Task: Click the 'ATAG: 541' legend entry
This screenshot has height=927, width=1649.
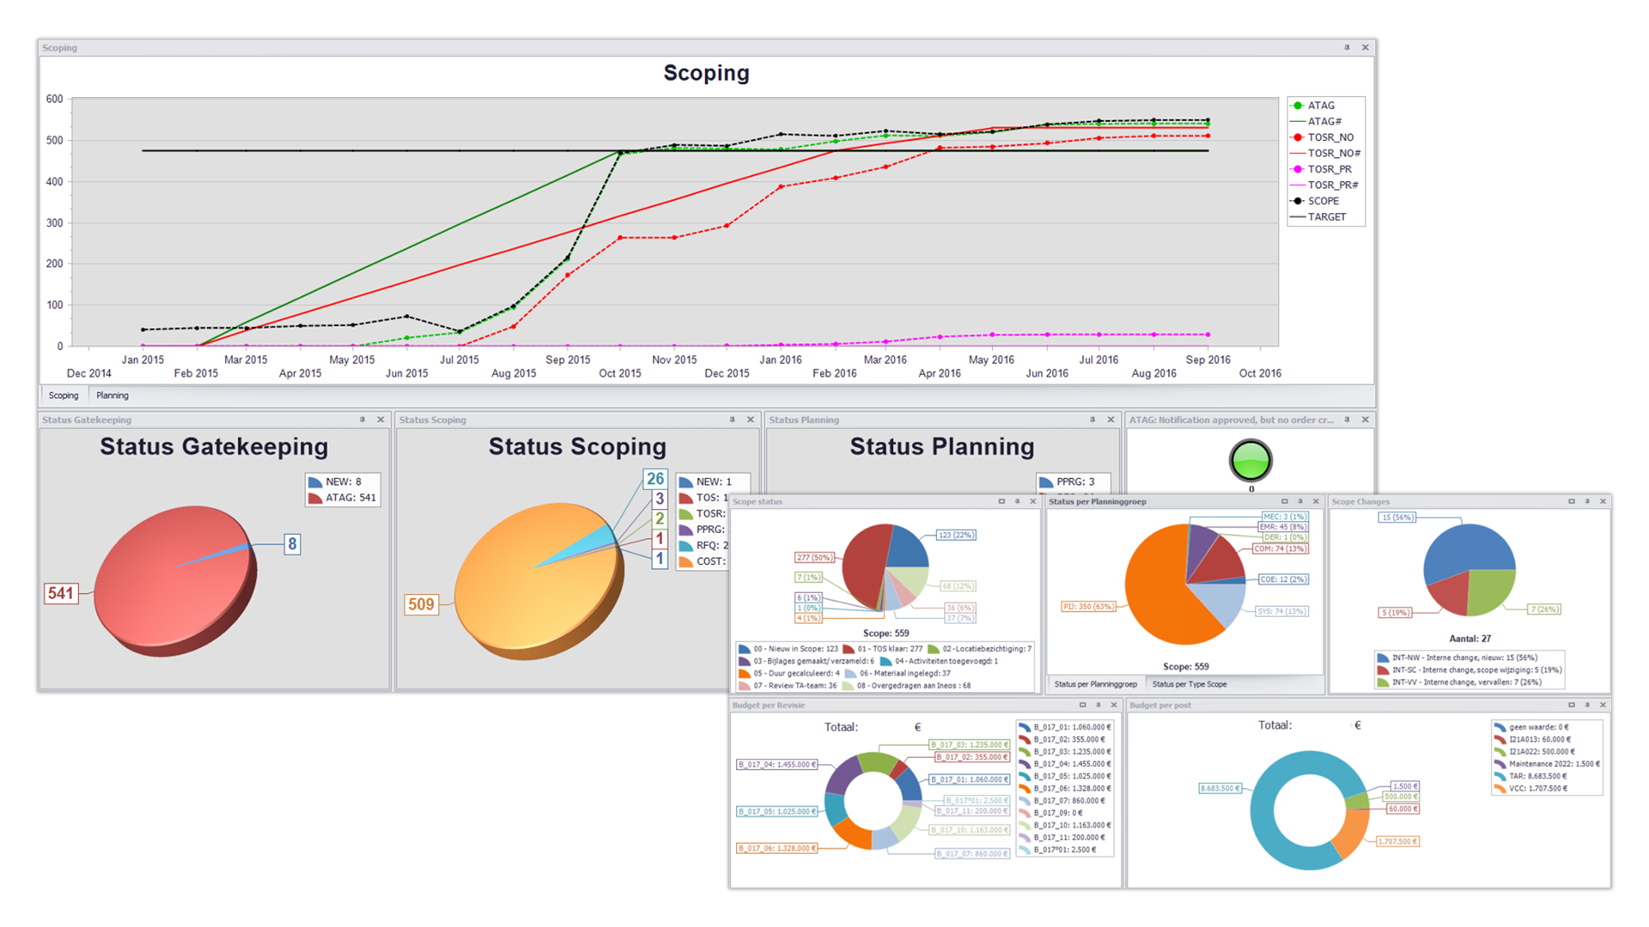Action: (x=343, y=498)
